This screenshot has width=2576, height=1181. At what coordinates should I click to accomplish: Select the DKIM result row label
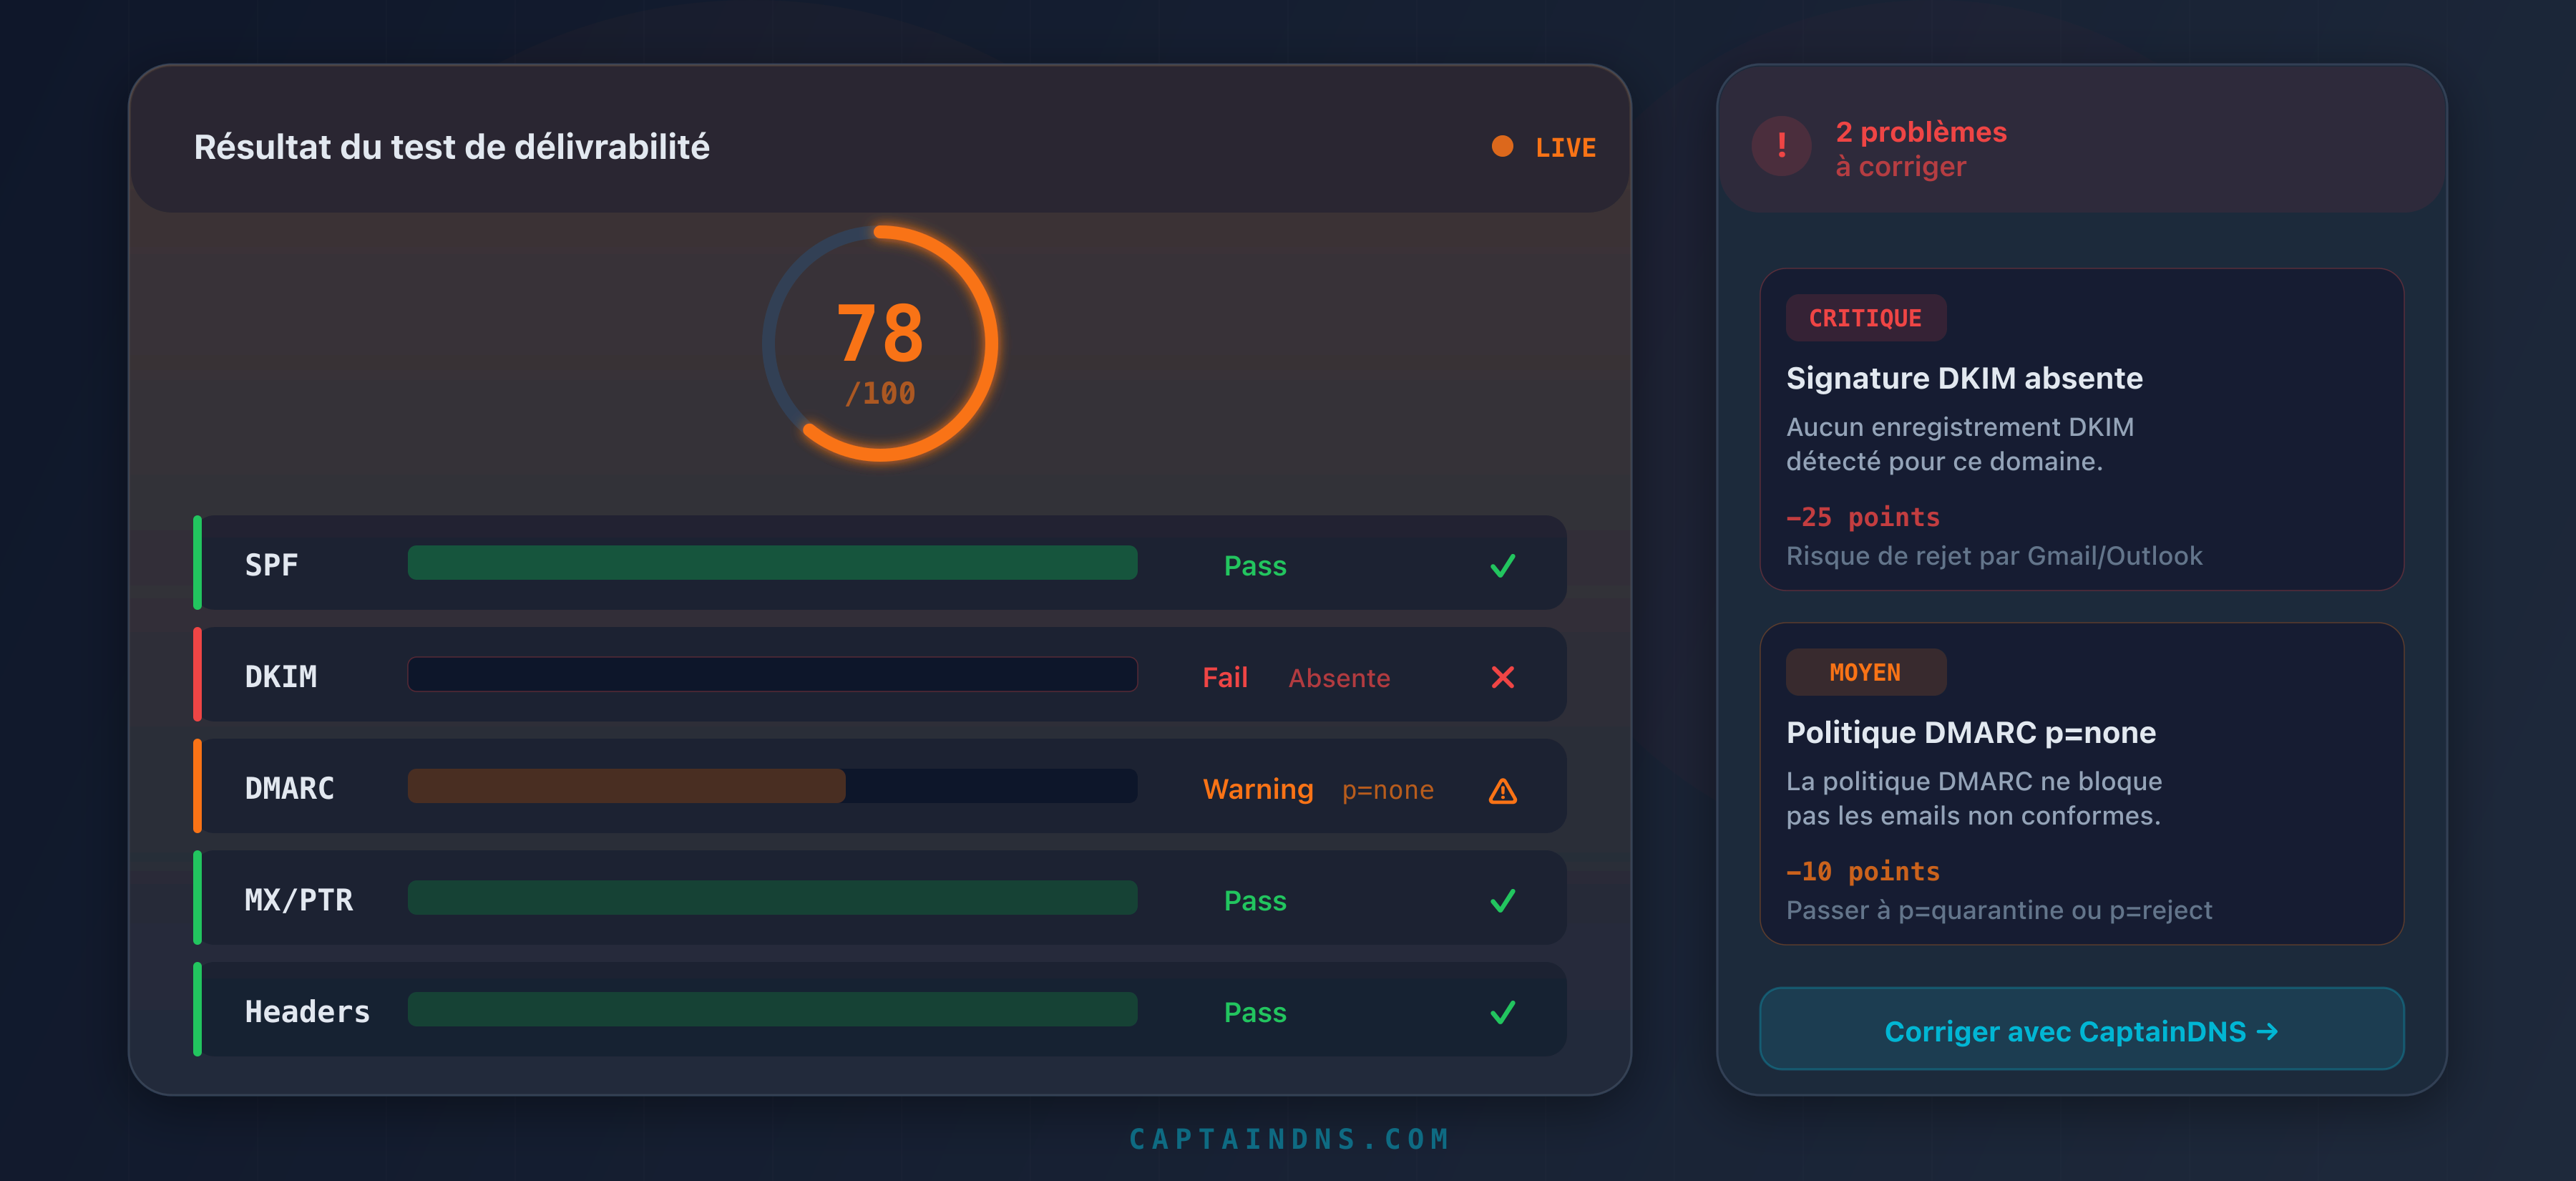[x=281, y=677]
